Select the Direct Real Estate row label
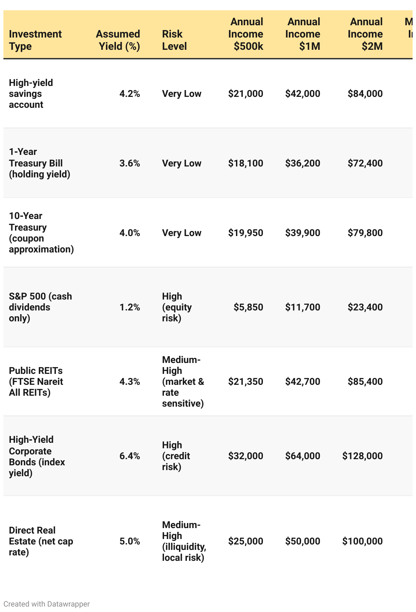The height and width of the screenshot is (612, 416). tap(41, 541)
